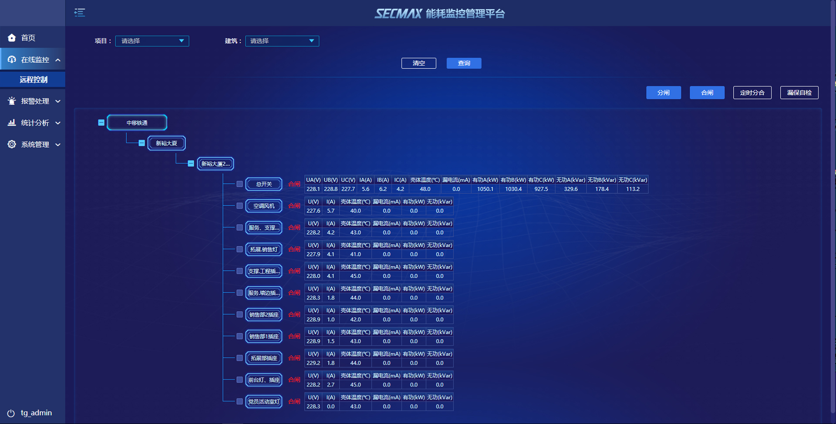
Task: Click the 查询 button
Action: 464,63
